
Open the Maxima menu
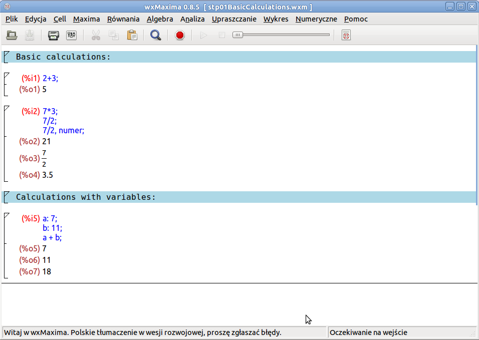pyautogui.click(x=87, y=19)
